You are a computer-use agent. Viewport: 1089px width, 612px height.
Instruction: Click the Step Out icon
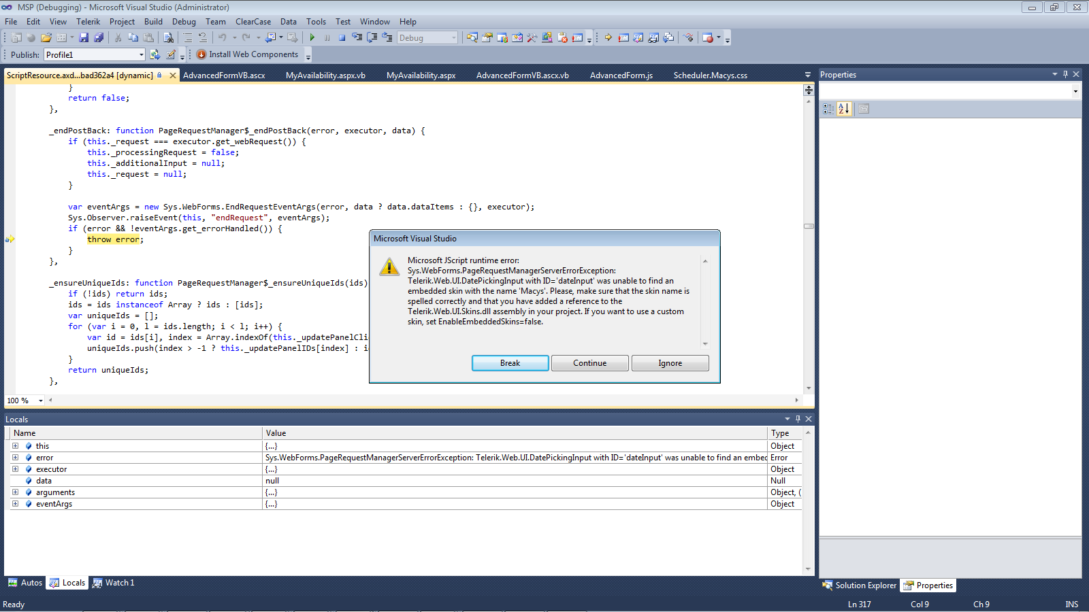[x=387, y=38]
